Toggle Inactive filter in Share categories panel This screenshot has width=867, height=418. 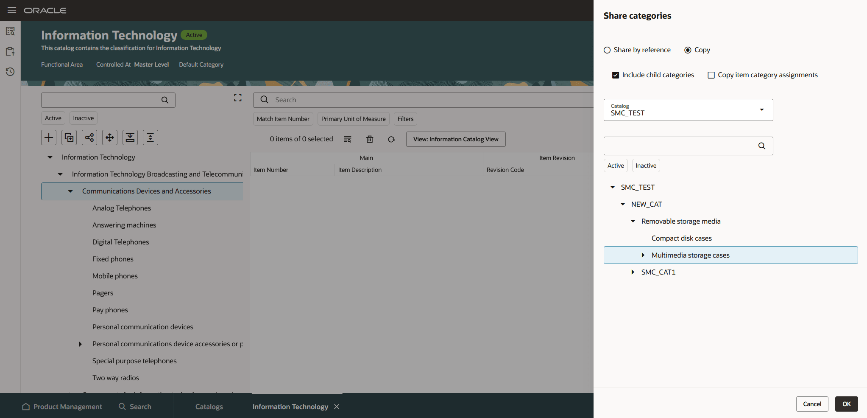coord(646,166)
